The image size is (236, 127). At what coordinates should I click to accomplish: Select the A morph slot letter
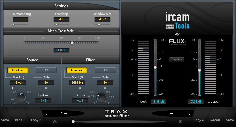pyautogui.click(x=55, y=122)
